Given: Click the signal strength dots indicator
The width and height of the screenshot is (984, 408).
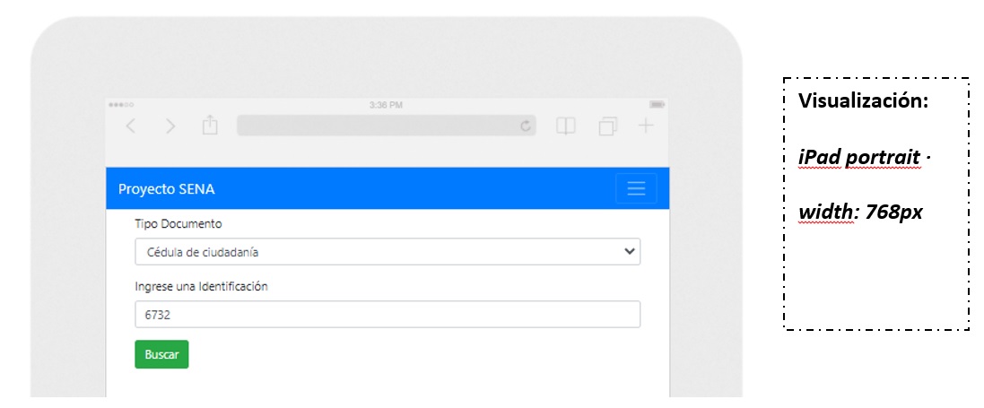Looking at the screenshot, I should point(121,104).
